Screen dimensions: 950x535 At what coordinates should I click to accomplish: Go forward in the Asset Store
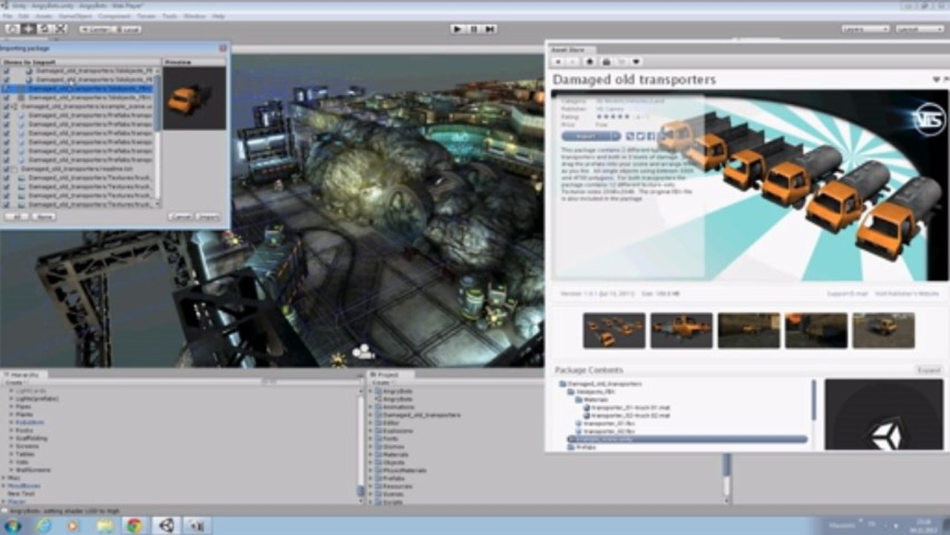pyautogui.click(x=573, y=62)
